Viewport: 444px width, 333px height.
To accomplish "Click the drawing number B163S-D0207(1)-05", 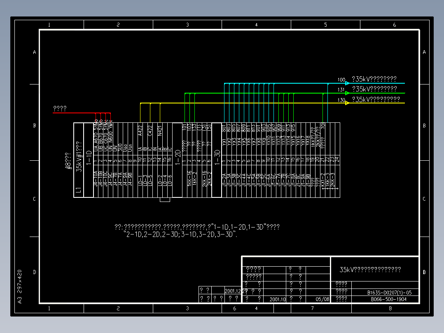I will click(389, 293).
